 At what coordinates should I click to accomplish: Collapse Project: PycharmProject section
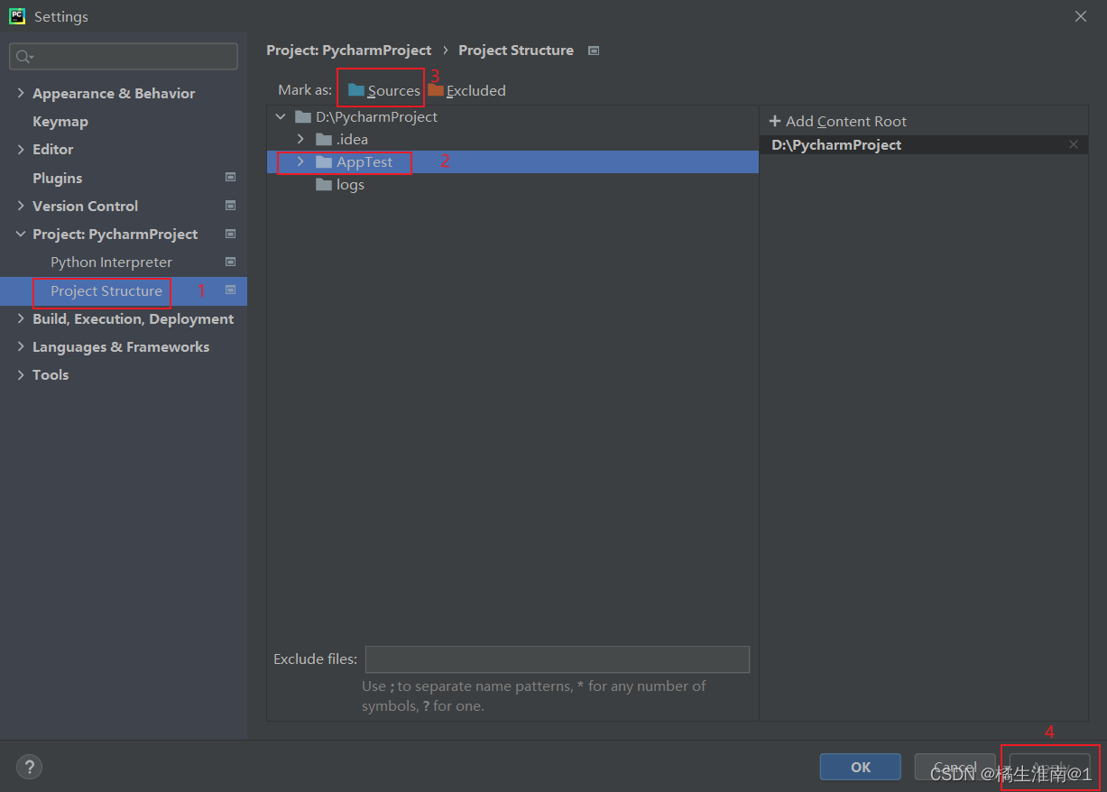21,234
